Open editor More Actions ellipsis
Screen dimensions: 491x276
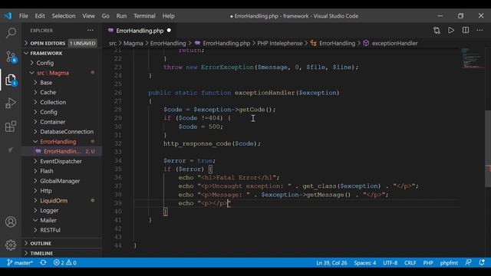pos(479,31)
